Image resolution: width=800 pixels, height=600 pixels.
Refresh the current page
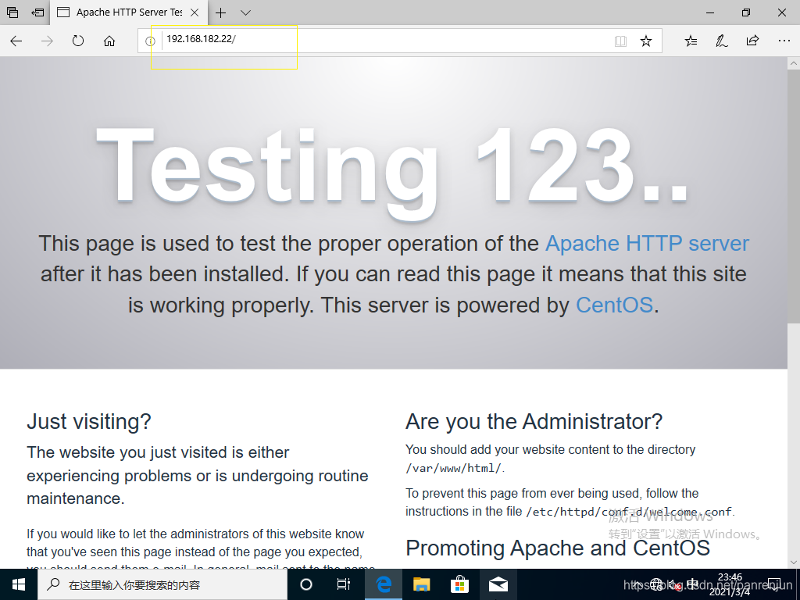(78, 41)
